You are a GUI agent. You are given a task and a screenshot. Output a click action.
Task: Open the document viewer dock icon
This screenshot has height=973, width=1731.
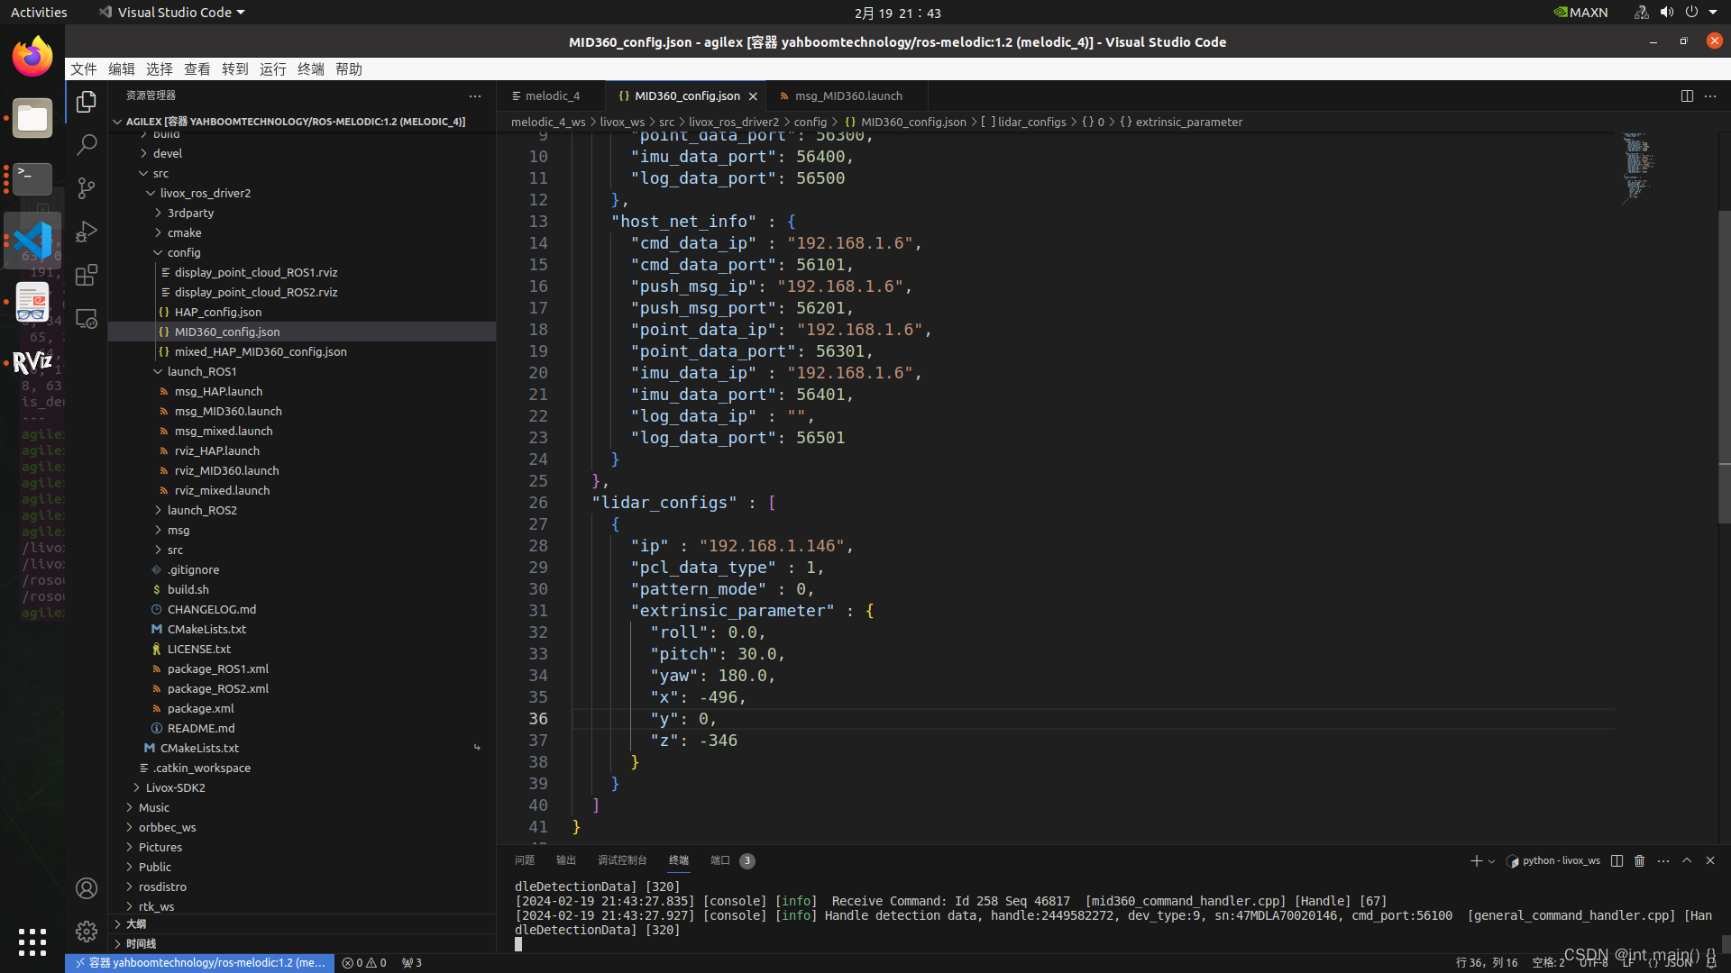coord(32,302)
